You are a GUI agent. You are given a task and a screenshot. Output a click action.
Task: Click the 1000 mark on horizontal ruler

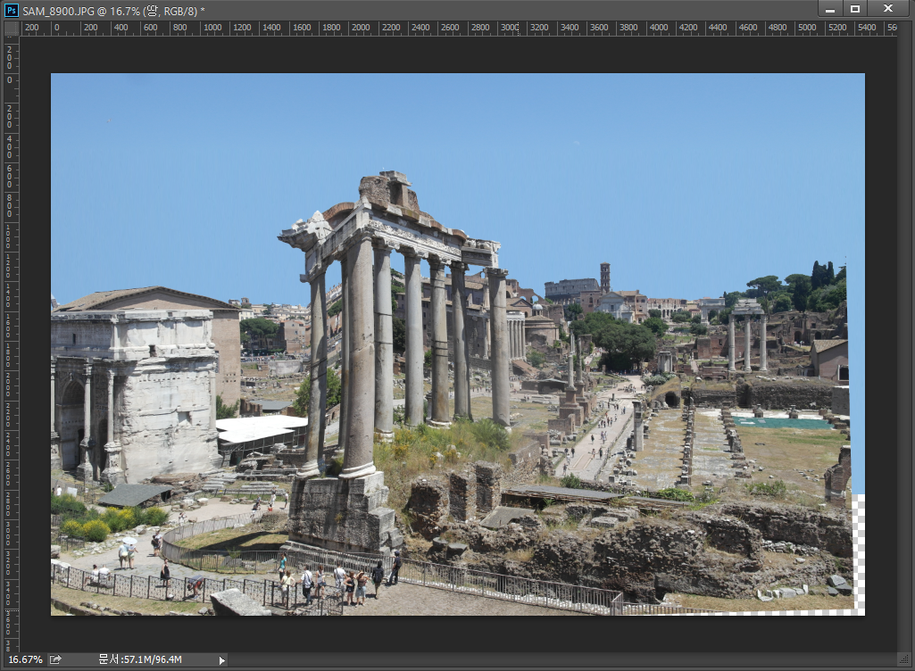[x=212, y=28]
